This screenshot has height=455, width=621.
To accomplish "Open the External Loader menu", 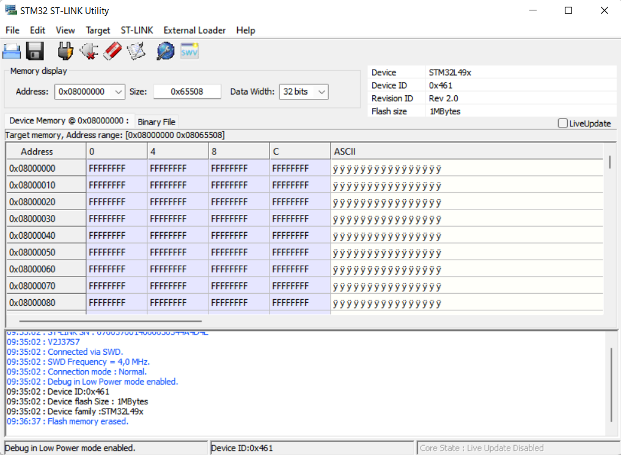I will (x=194, y=30).
